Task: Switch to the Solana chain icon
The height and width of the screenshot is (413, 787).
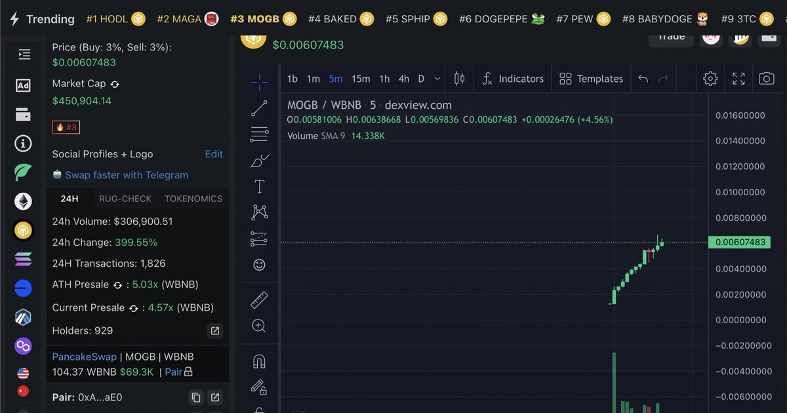Action: pyautogui.click(x=24, y=260)
